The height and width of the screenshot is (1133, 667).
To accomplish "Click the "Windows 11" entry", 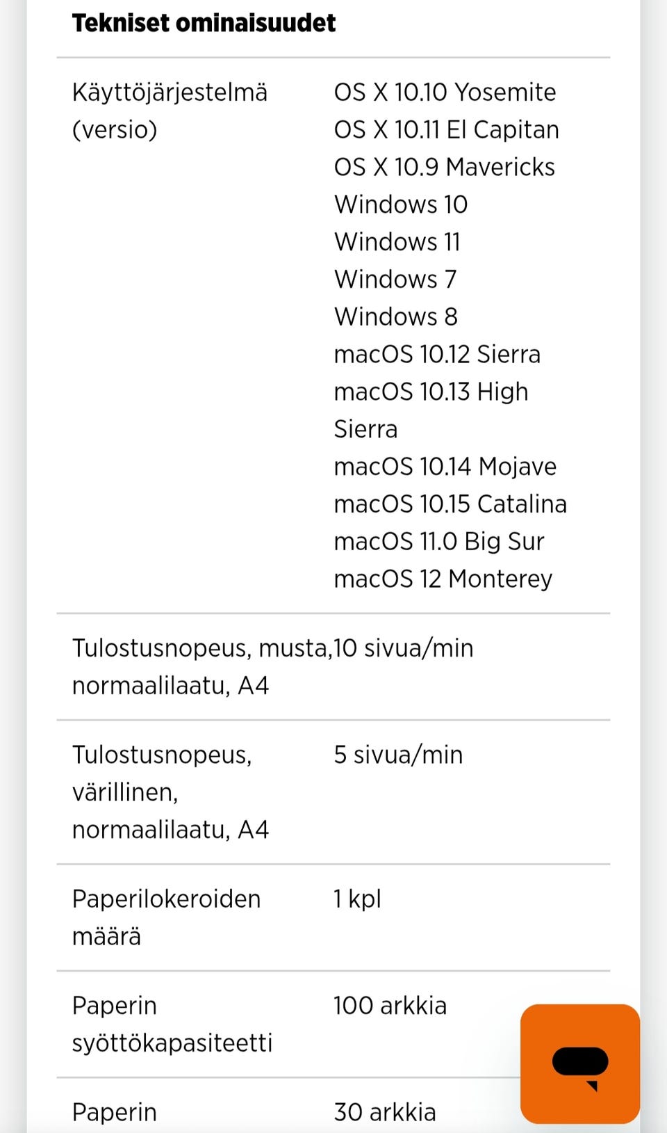I will click(x=397, y=242).
